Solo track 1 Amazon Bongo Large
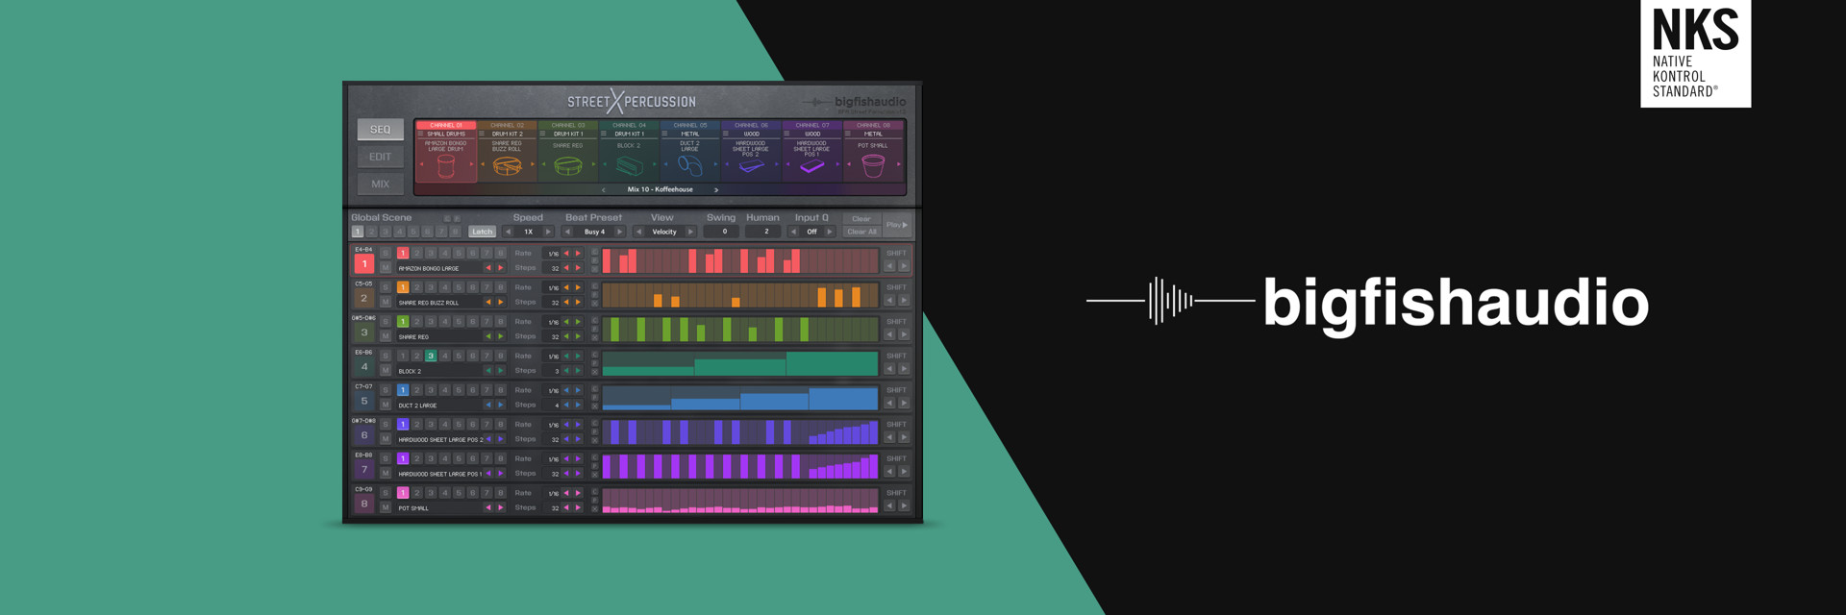 point(385,254)
